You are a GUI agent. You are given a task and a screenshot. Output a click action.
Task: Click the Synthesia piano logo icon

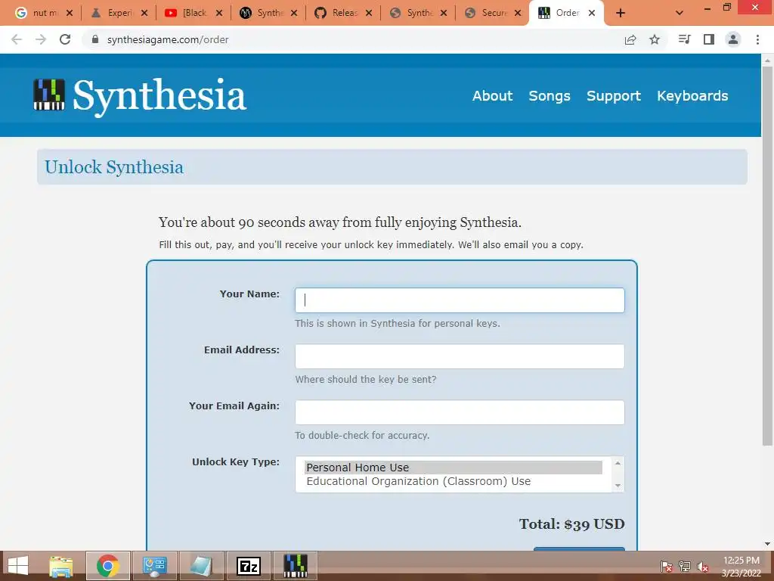coord(49,95)
